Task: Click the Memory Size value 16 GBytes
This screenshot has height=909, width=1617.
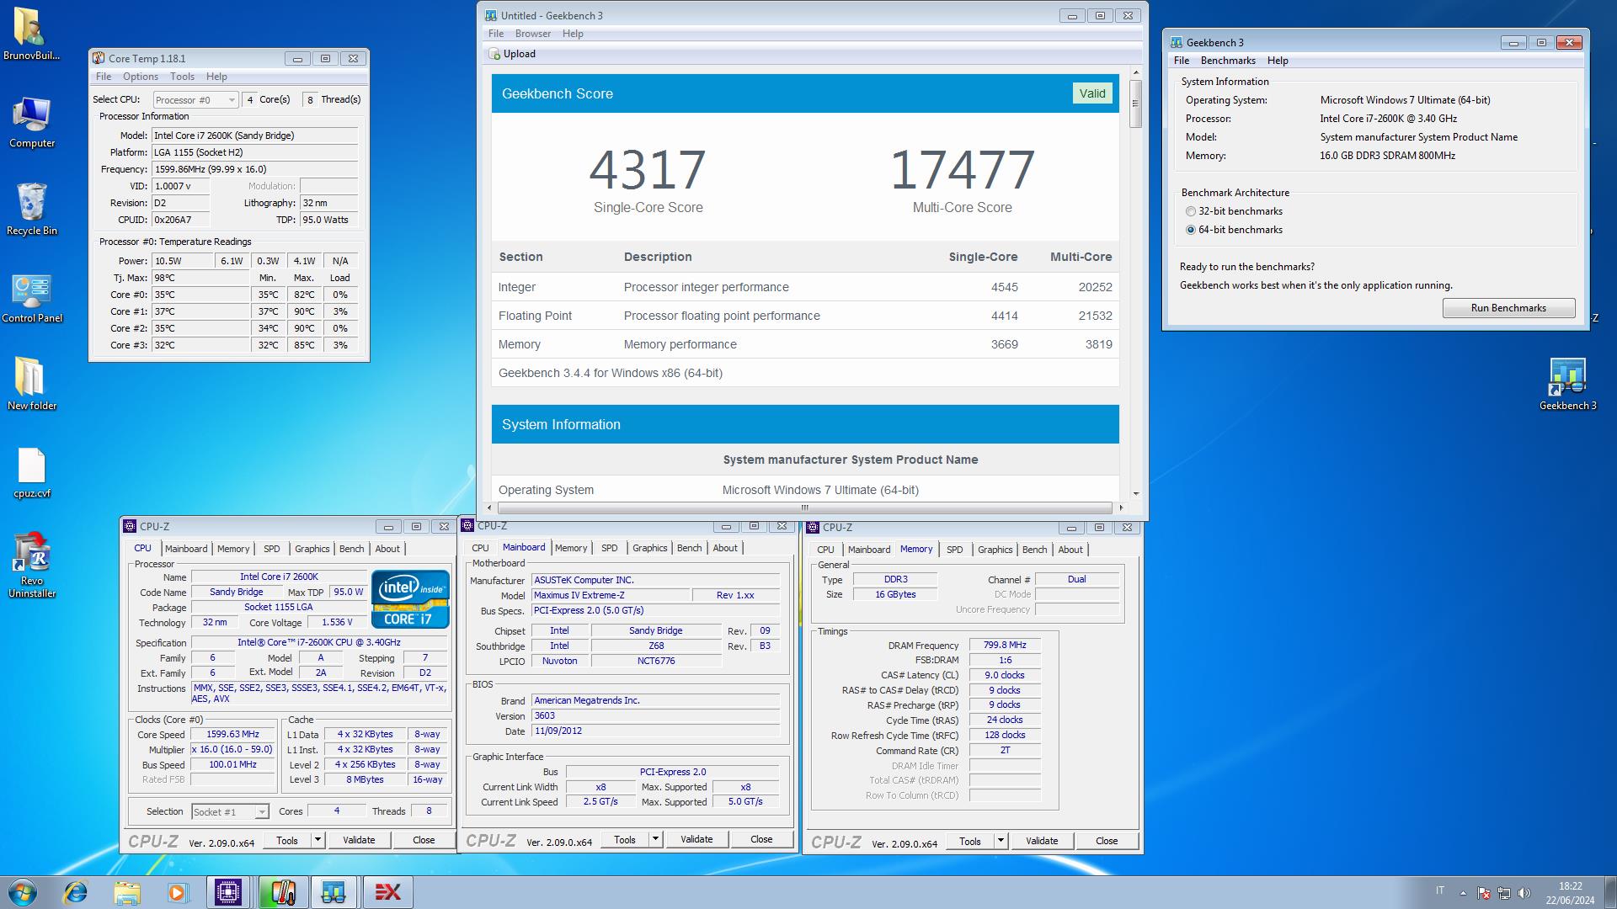Action: [895, 594]
